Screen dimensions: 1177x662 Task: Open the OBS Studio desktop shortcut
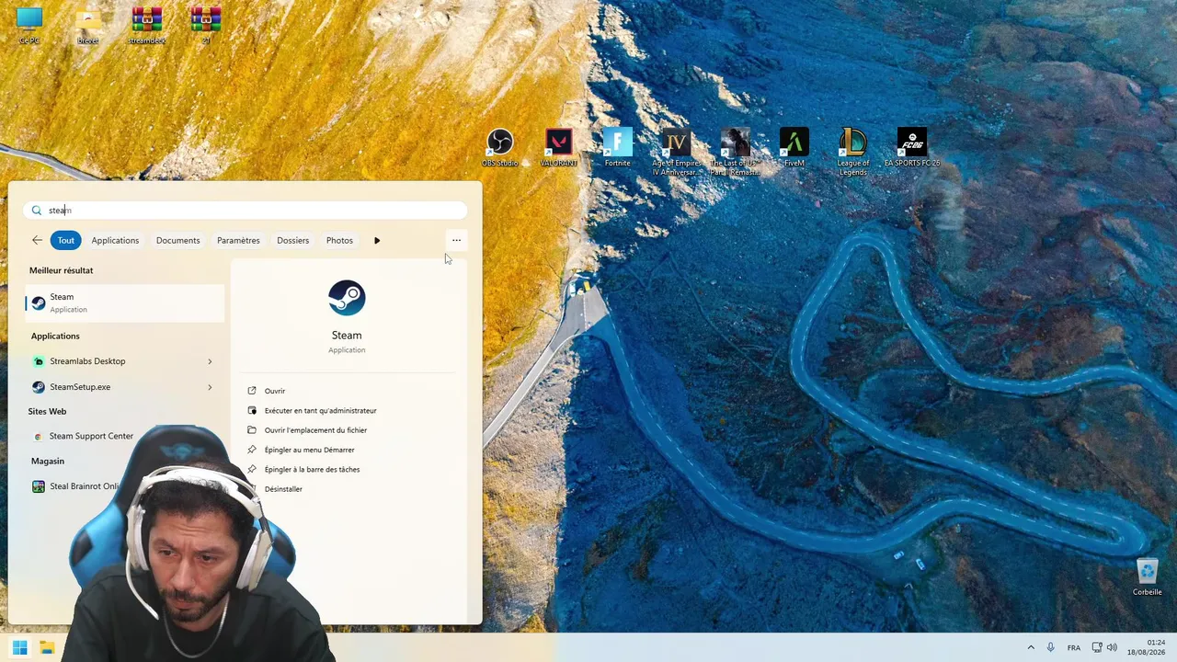click(x=500, y=147)
